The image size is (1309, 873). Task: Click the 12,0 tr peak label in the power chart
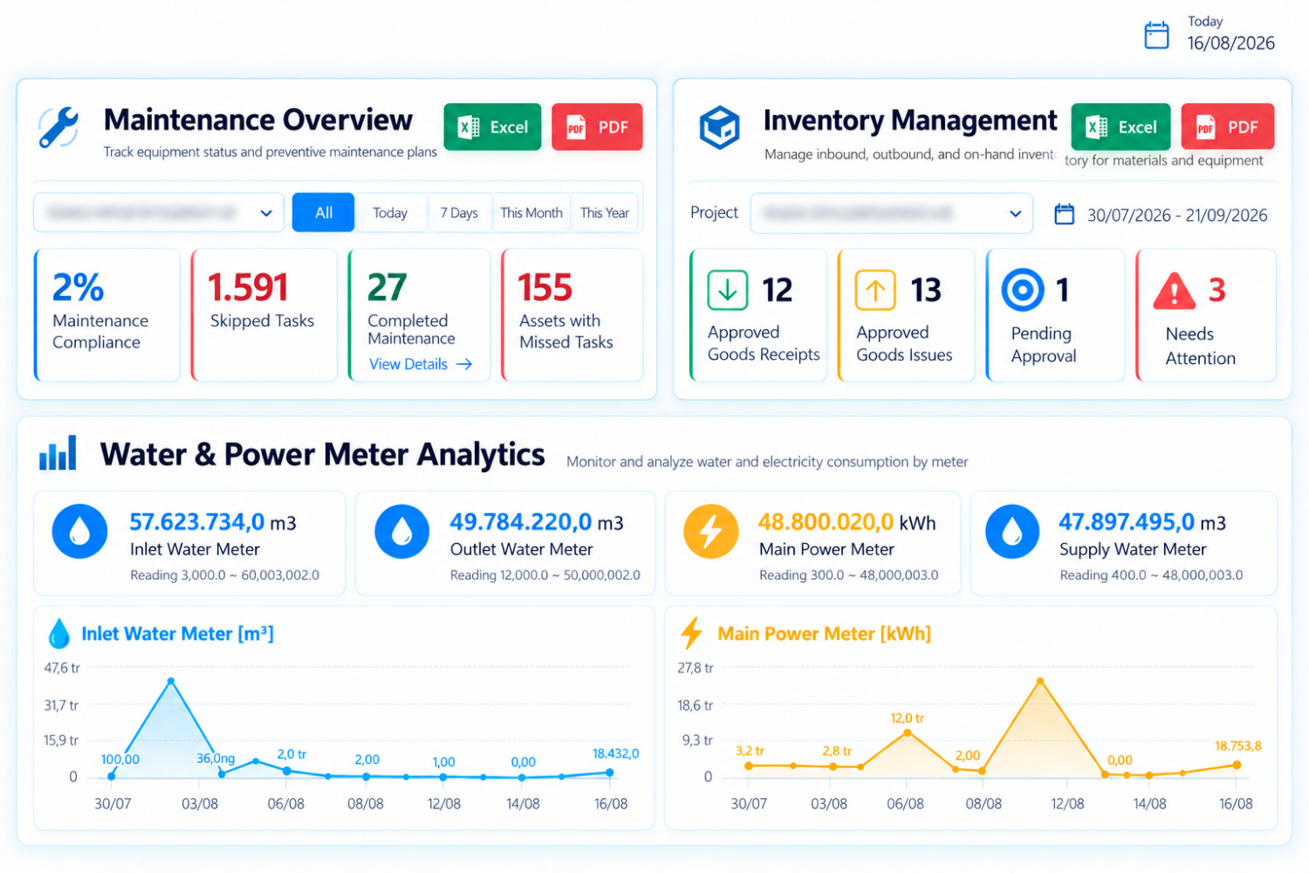click(x=908, y=718)
